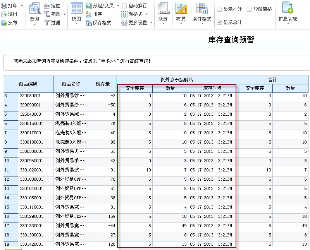Screen dimensions: 310x250
Task: Click product code 3301020001
Action: (31, 170)
